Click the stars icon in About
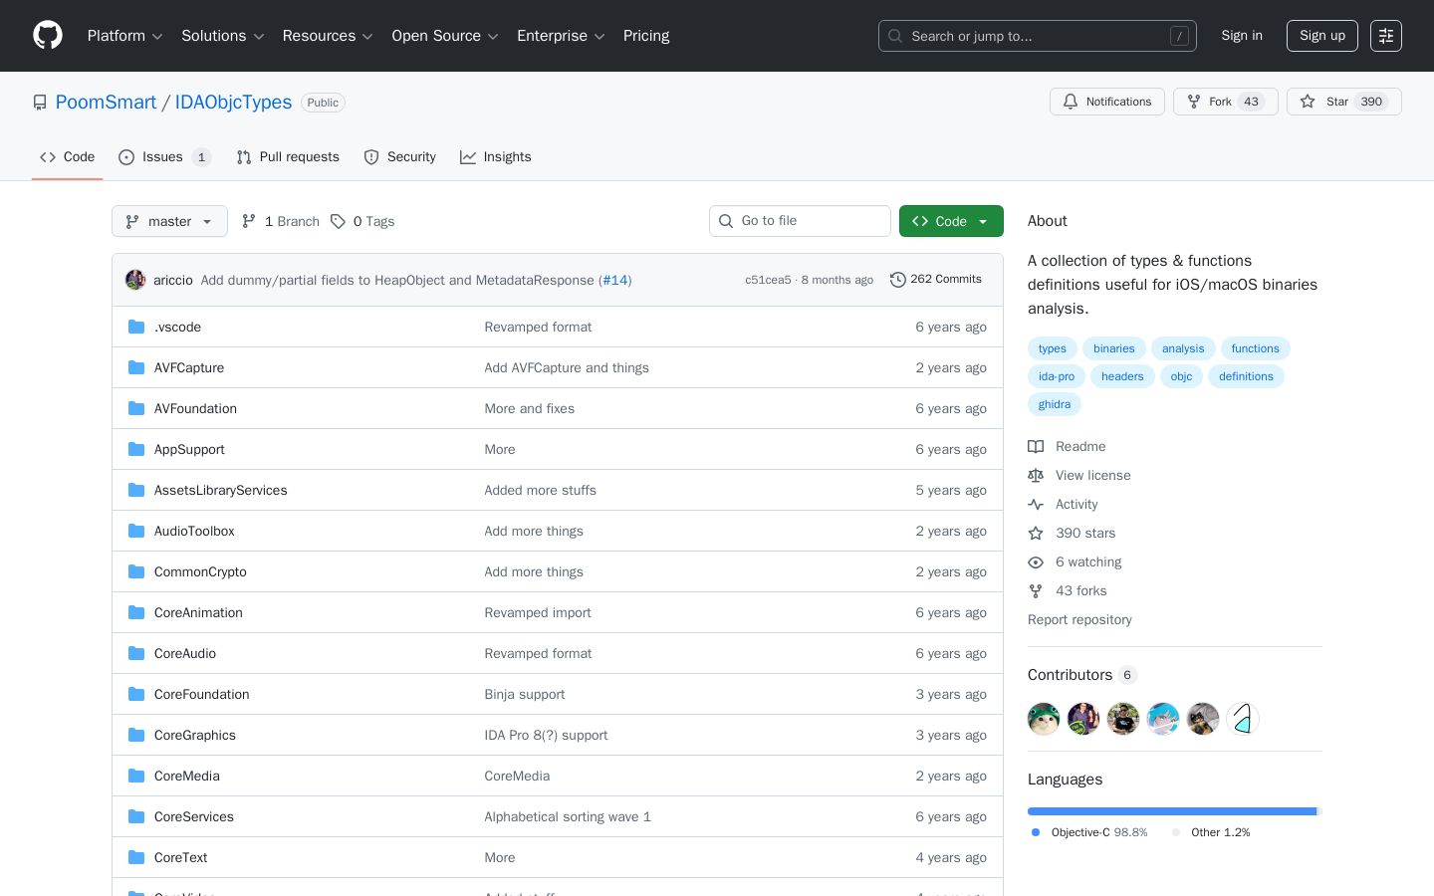The height and width of the screenshot is (896, 1434). (x=1036, y=534)
